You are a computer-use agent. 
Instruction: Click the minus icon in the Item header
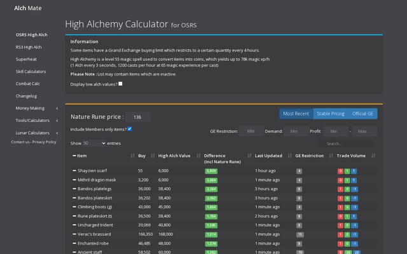[x=74, y=156]
